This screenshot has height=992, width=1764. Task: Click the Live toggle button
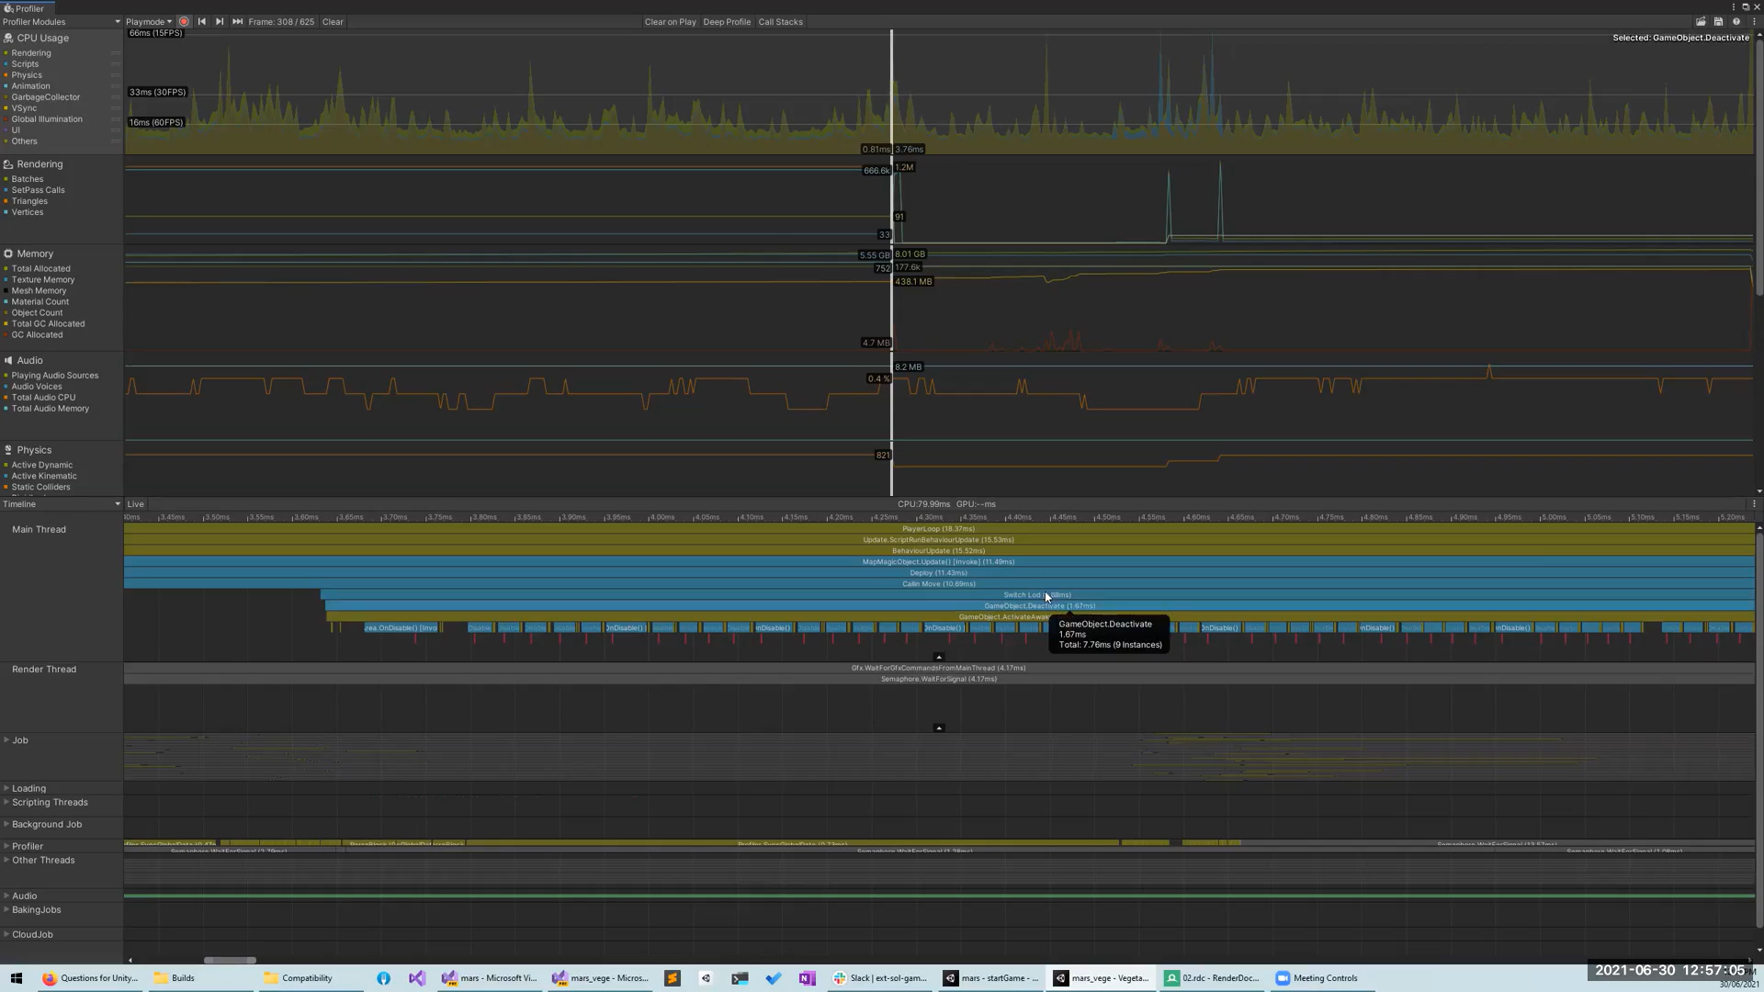click(135, 504)
